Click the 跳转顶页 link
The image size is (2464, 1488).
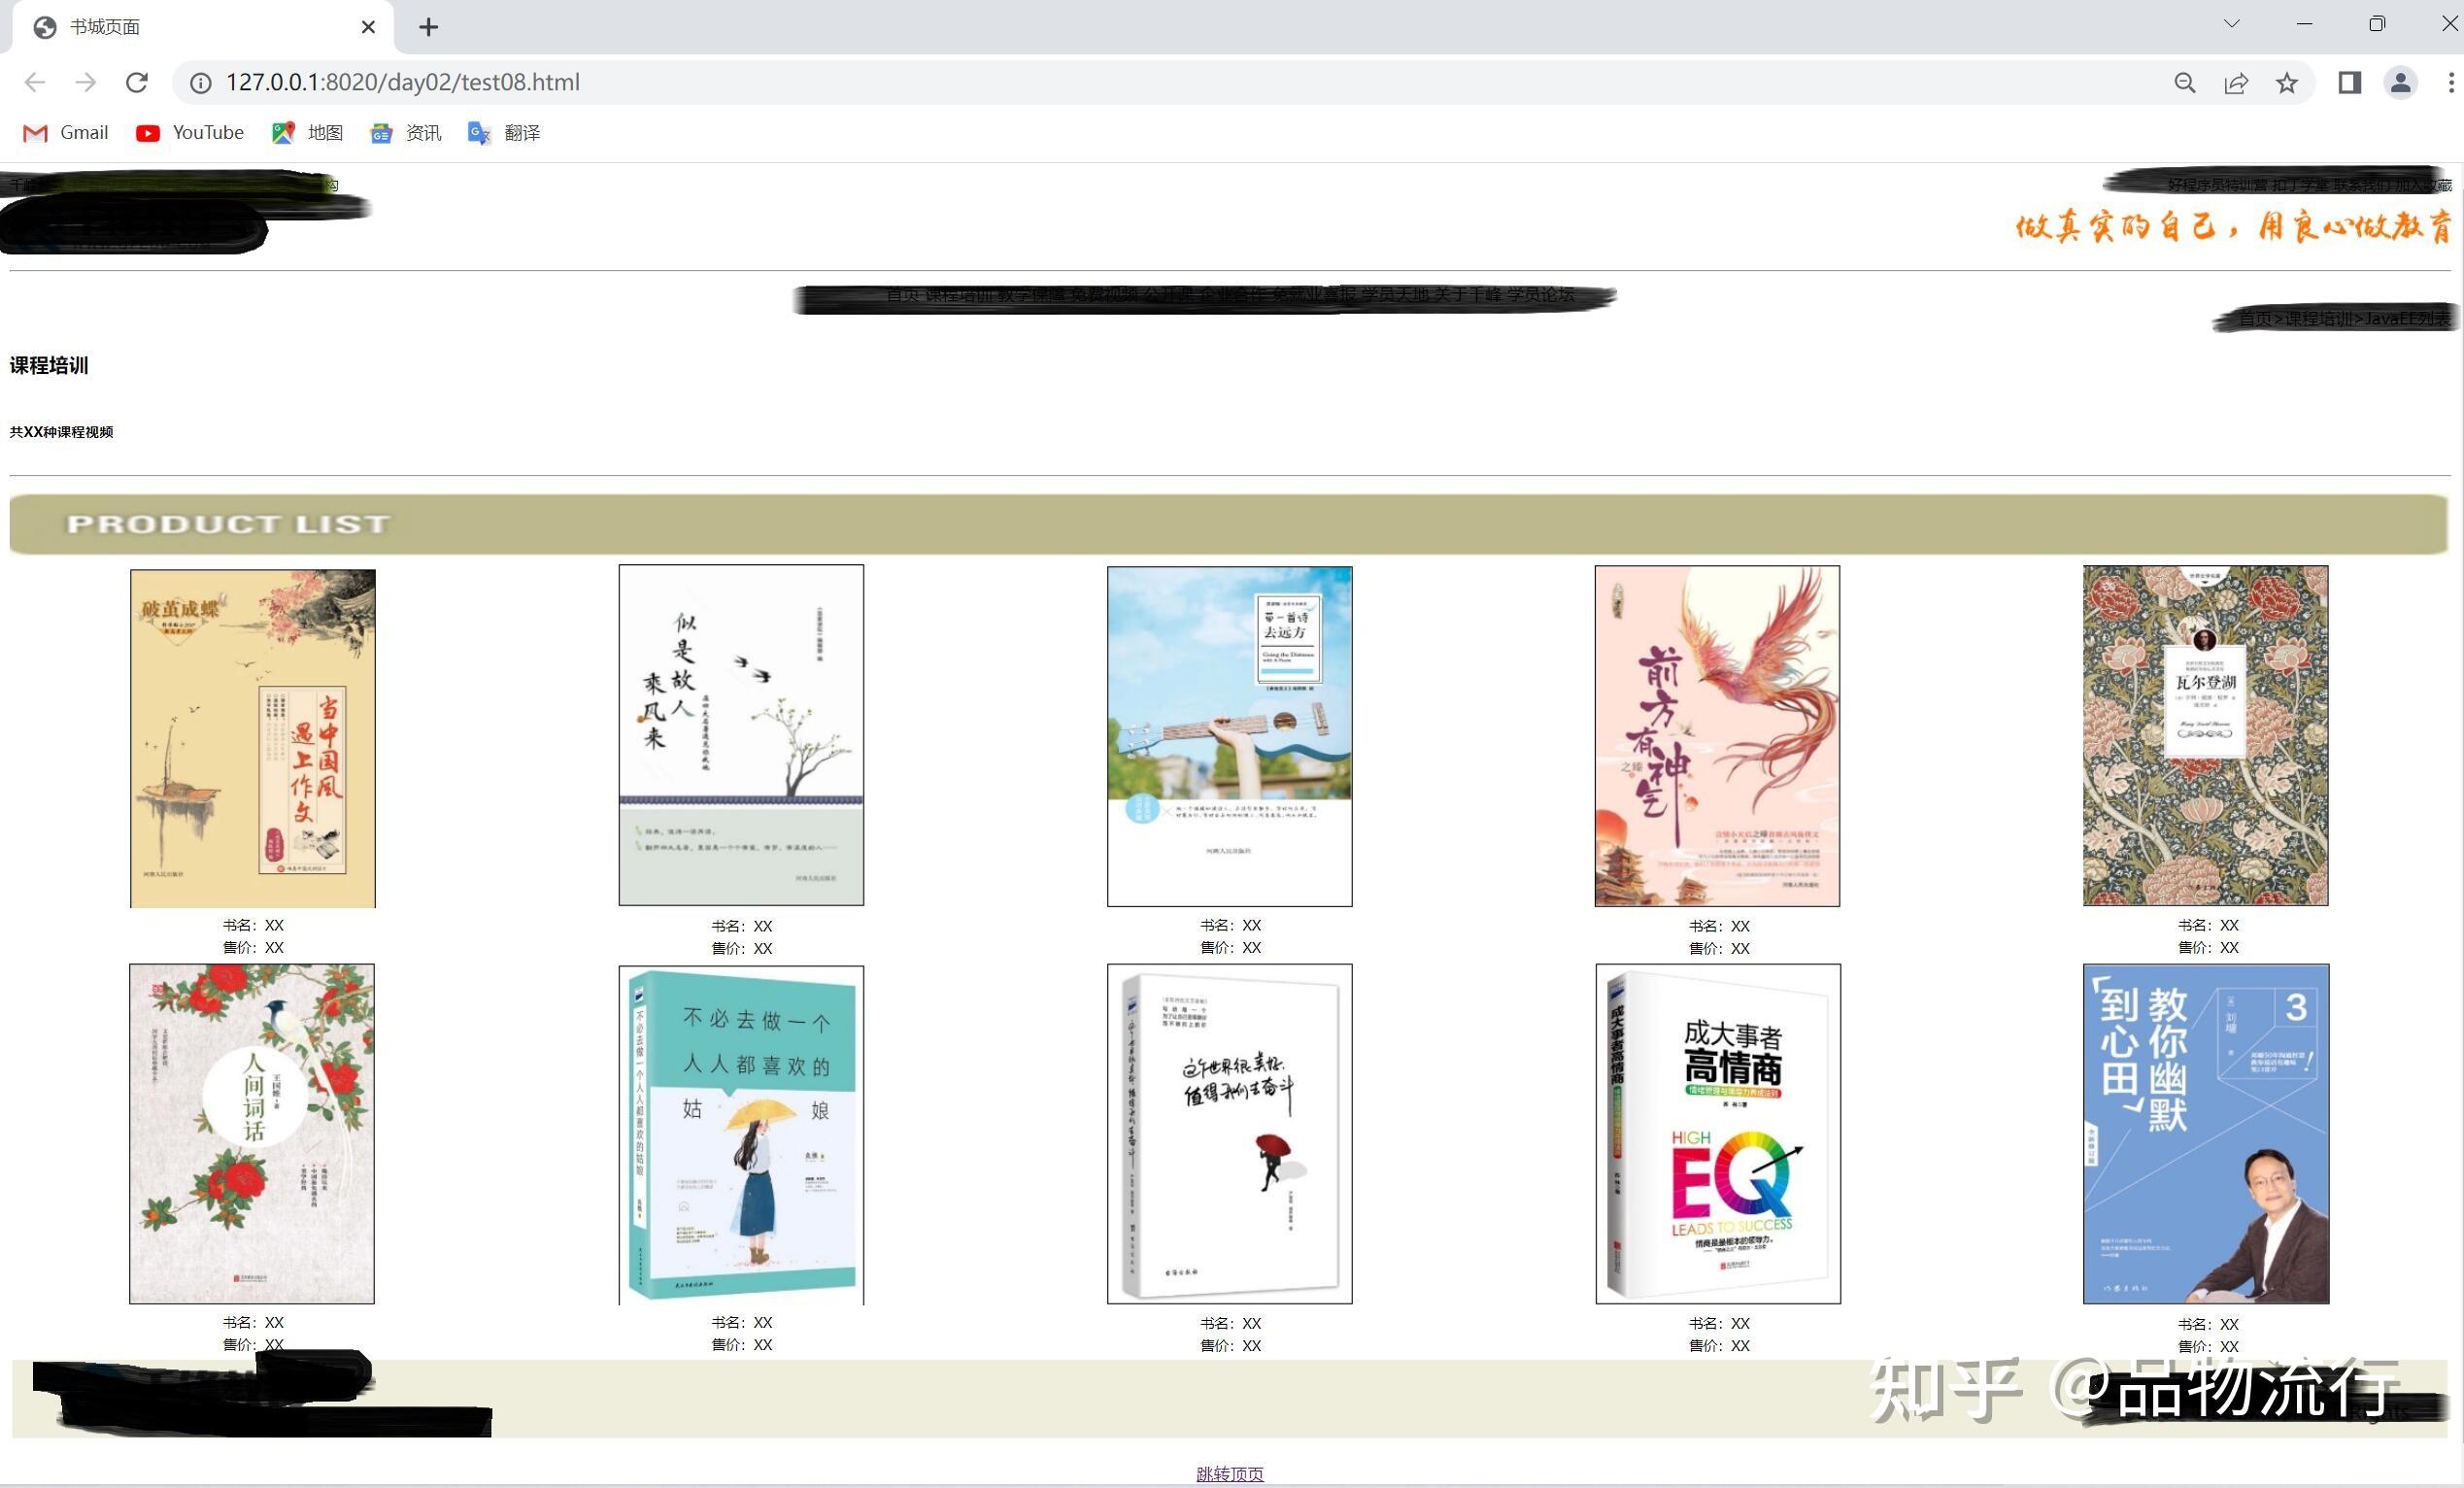1229,1473
